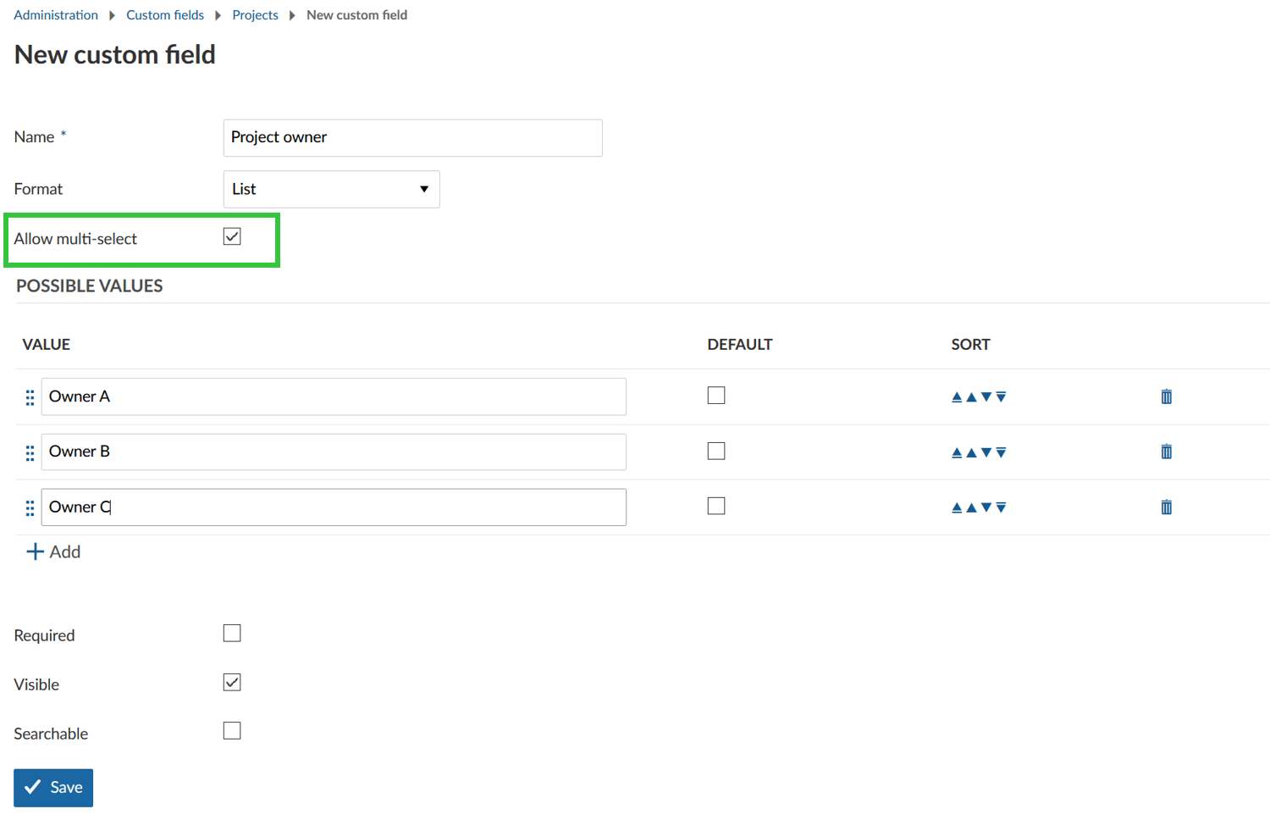Delete the Owner A value using trash icon

1166,396
